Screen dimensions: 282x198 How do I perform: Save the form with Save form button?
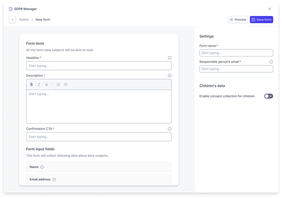(x=261, y=19)
